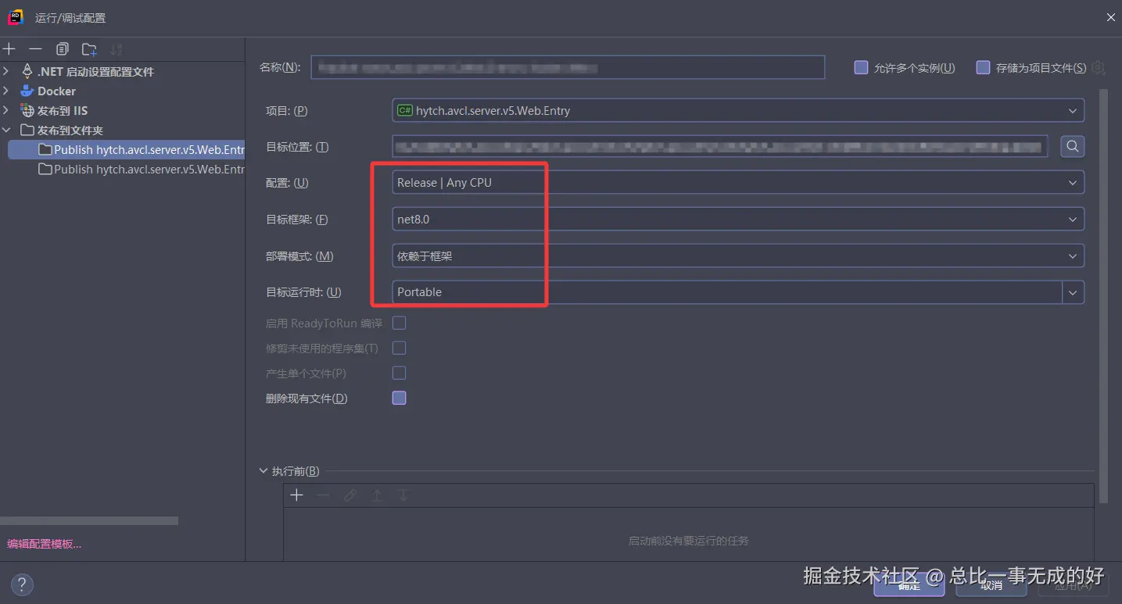
Task: Remove the selected configuration
Action: pyautogui.click(x=34, y=48)
